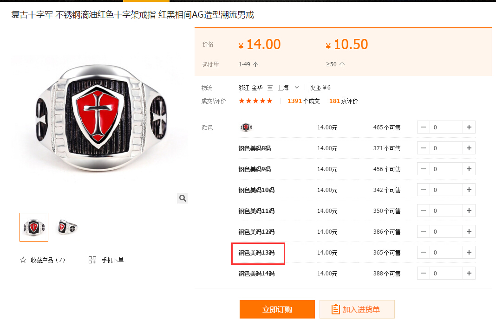Select the ring color swatch option
Image resolution: width=496 pixels, height=319 pixels.
coord(246,128)
